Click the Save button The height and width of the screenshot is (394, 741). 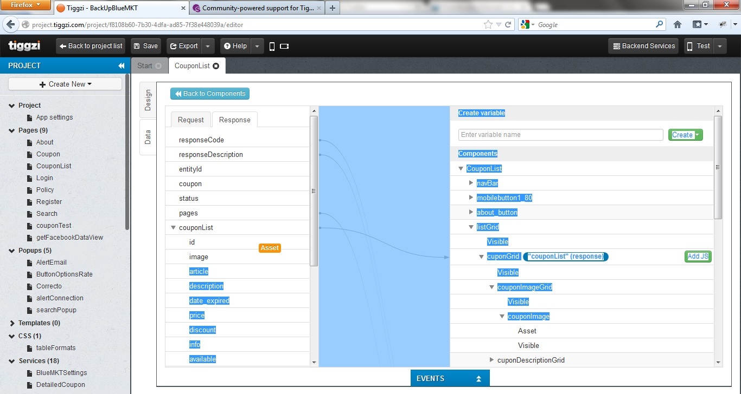(x=145, y=46)
